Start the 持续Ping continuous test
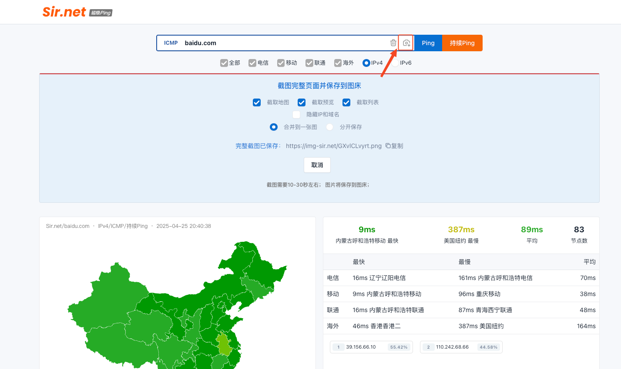Image resolution: width=621 pixels, height=369 pixels. tap(462, 43)
